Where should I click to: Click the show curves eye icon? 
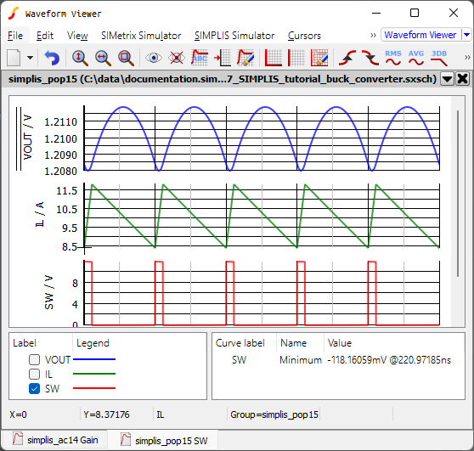(154, 58)
